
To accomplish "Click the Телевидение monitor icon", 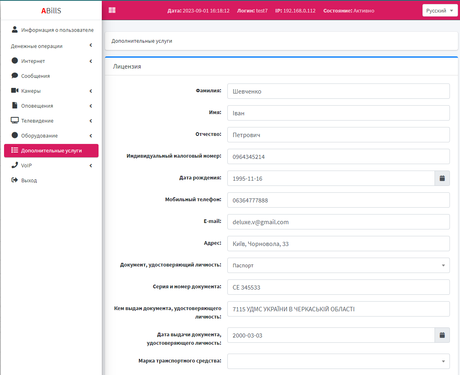I will [15, 120].
